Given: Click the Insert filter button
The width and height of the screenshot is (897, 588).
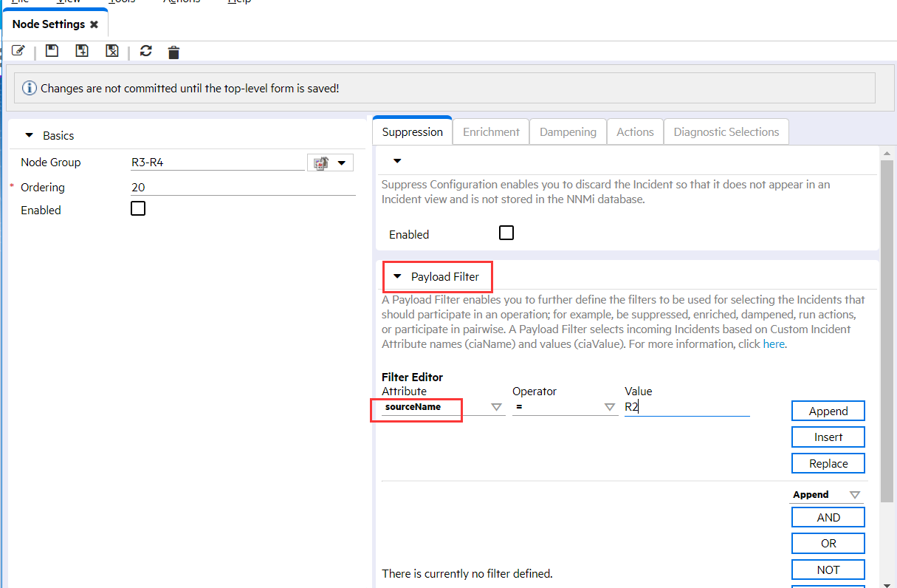Looking at the screenshot, I should tap(828, 437).
